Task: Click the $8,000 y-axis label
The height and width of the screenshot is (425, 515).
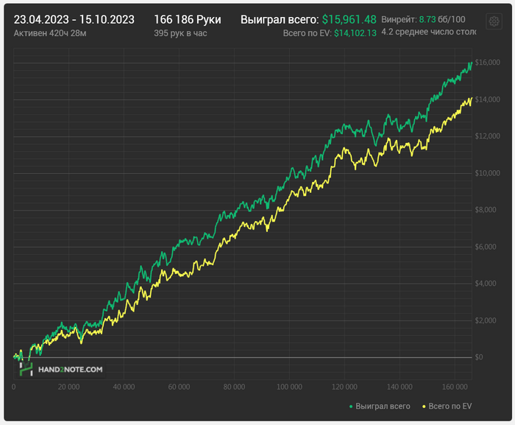Action: tap(486, 210)
